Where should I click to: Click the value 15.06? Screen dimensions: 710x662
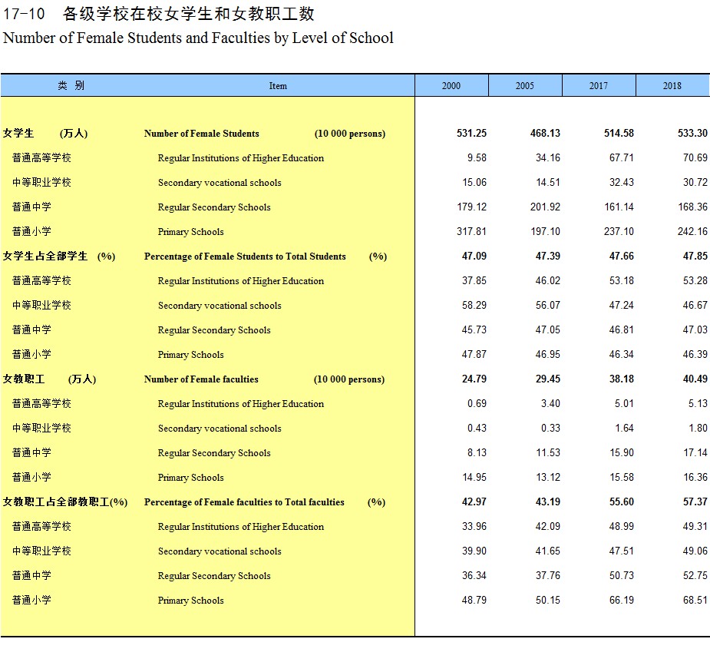point(474,182)
